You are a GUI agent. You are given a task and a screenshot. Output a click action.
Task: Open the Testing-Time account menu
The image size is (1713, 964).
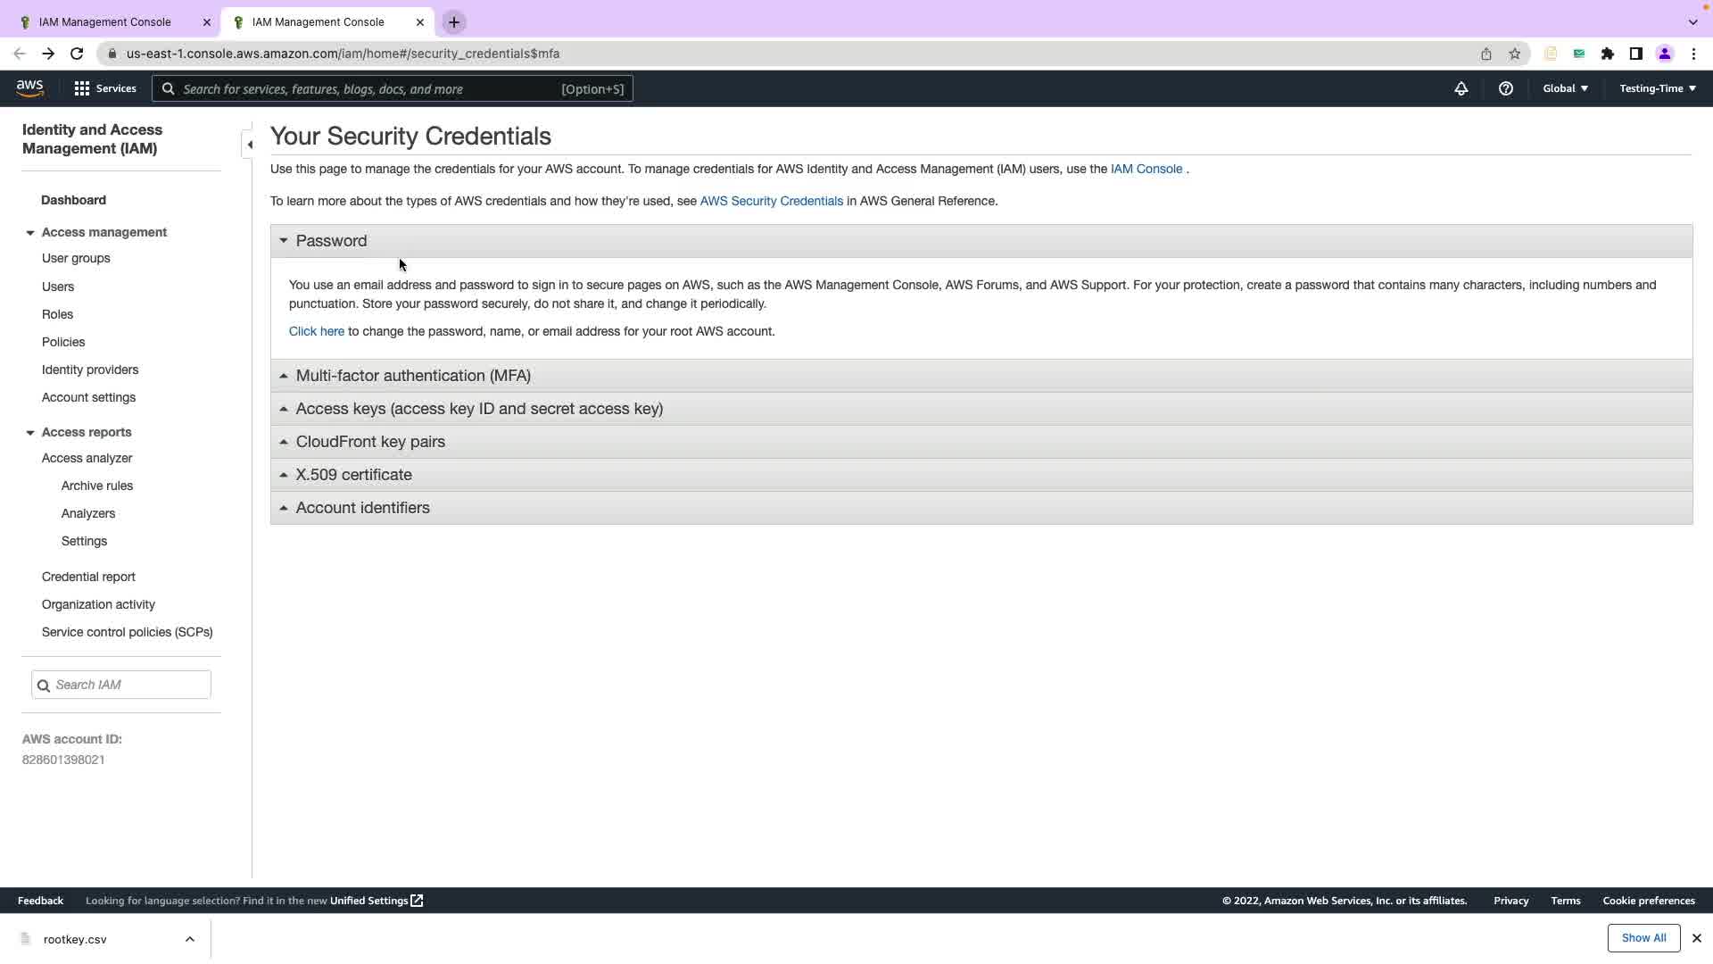pyautogui.click(x=1657, y=88)
